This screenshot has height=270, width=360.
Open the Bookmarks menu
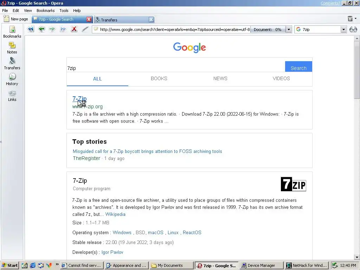pyautogui.click(x=45, y=11)
